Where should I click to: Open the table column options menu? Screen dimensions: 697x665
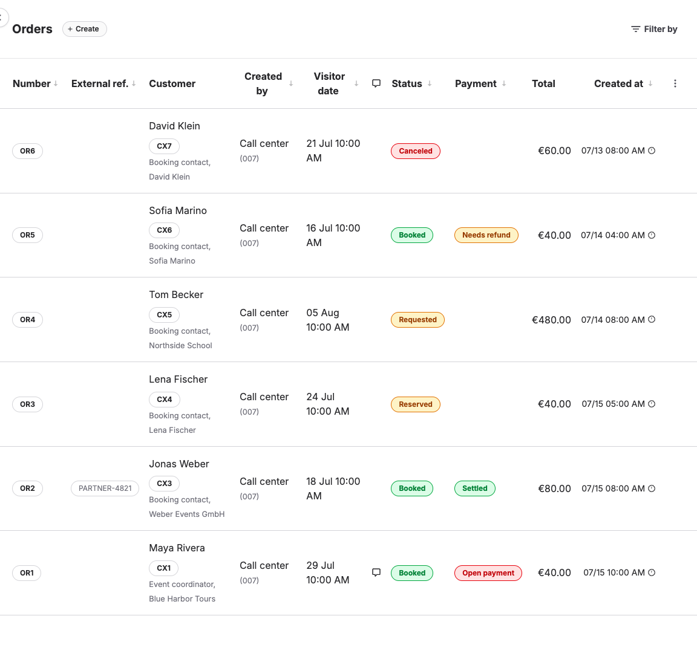point(675,83)
